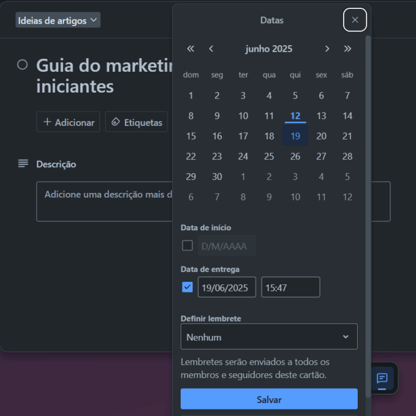Click the junho 2025 month label
Viewport: 416px width, 416px height.
click(x=269, y=49)
